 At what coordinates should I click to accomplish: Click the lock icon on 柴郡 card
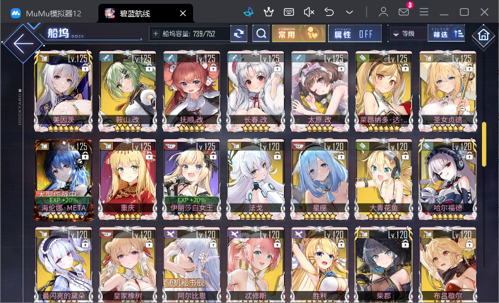tap(405, 244)
